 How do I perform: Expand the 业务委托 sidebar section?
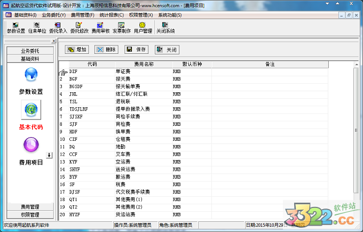(30, 51)
